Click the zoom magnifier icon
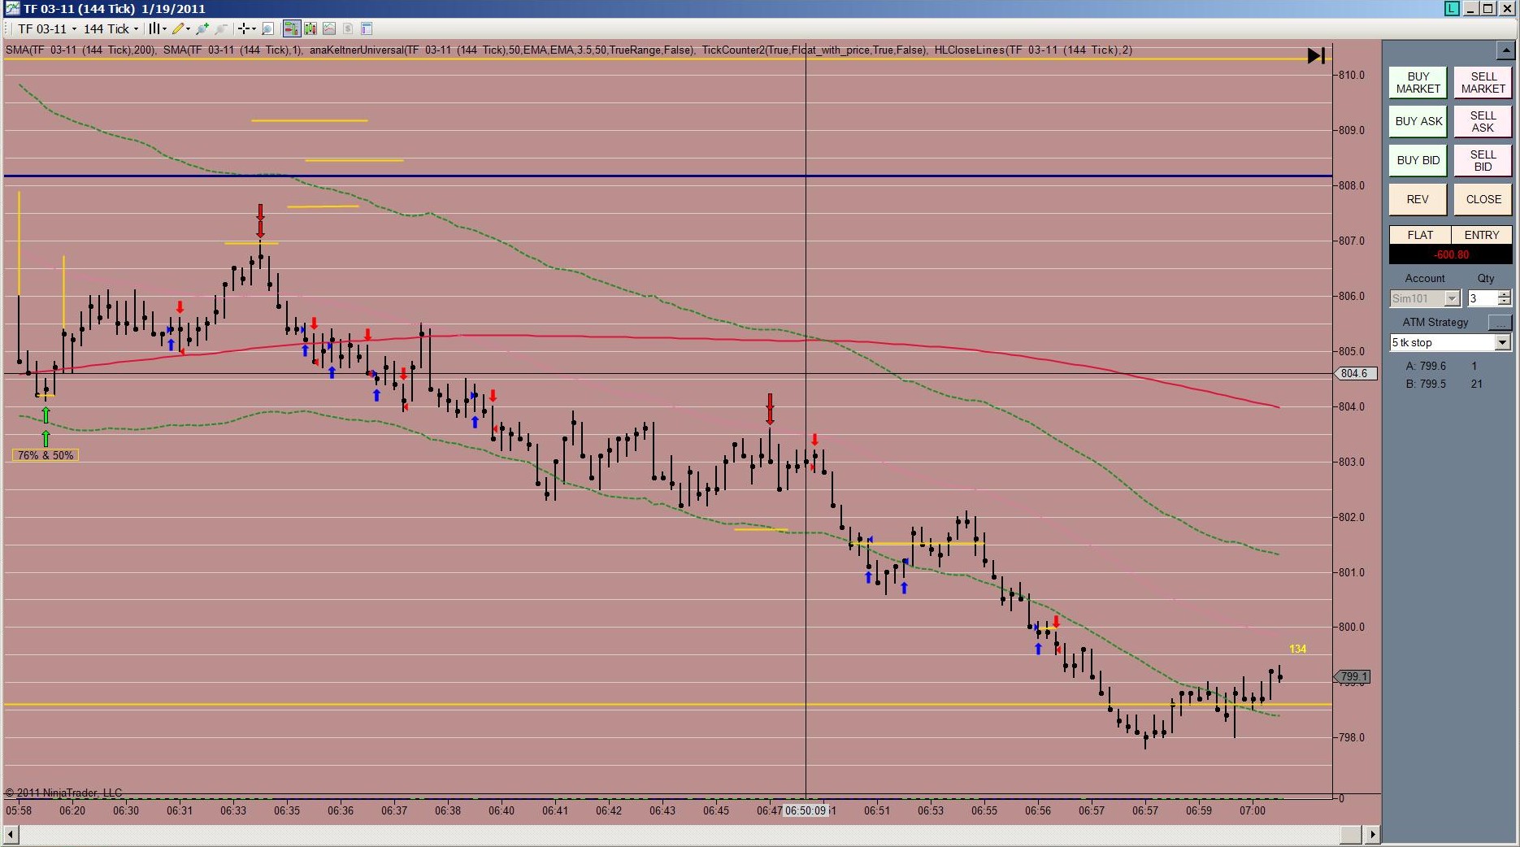The width and height of the screenshot is (1520, 847). (x=267, y=28)
